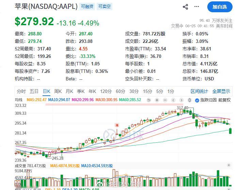This screenshot has width=239, height=190.
Task: Select the 周K chart tab
Action: (58, 91)
